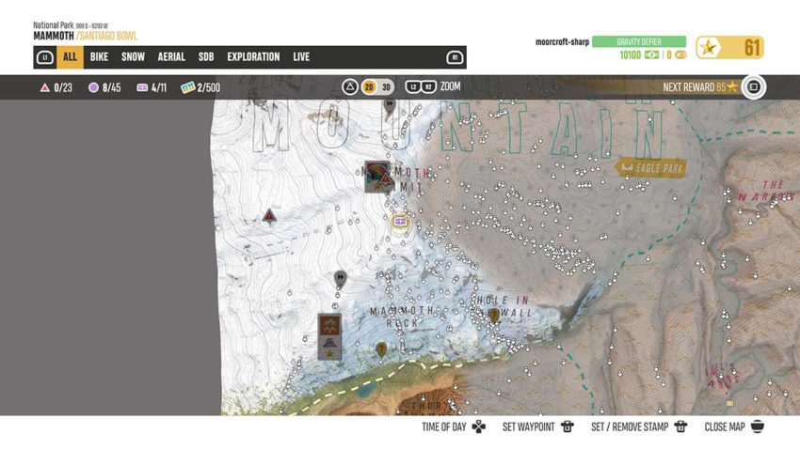Image resolution: width=800 pixels, height=449 pixels.
Task: Click the MAMMOTH ROCK map label
Action: (x=402, y=317)
